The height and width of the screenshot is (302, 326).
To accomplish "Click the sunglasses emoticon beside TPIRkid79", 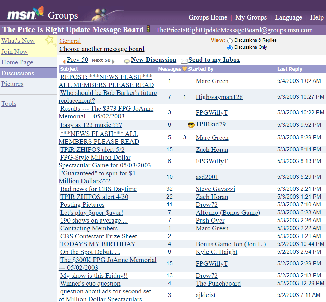I will pyautogui.click(x=190, y=125).
